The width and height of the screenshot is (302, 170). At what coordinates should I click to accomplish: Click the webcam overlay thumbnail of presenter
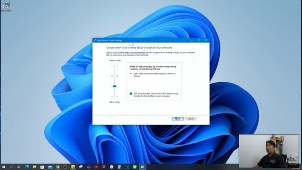tap(269, 151)
